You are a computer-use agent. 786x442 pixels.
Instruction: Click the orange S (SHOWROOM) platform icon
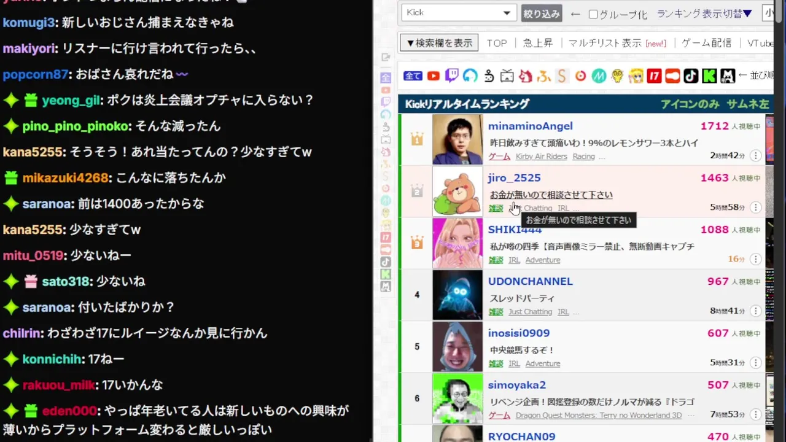561,76
